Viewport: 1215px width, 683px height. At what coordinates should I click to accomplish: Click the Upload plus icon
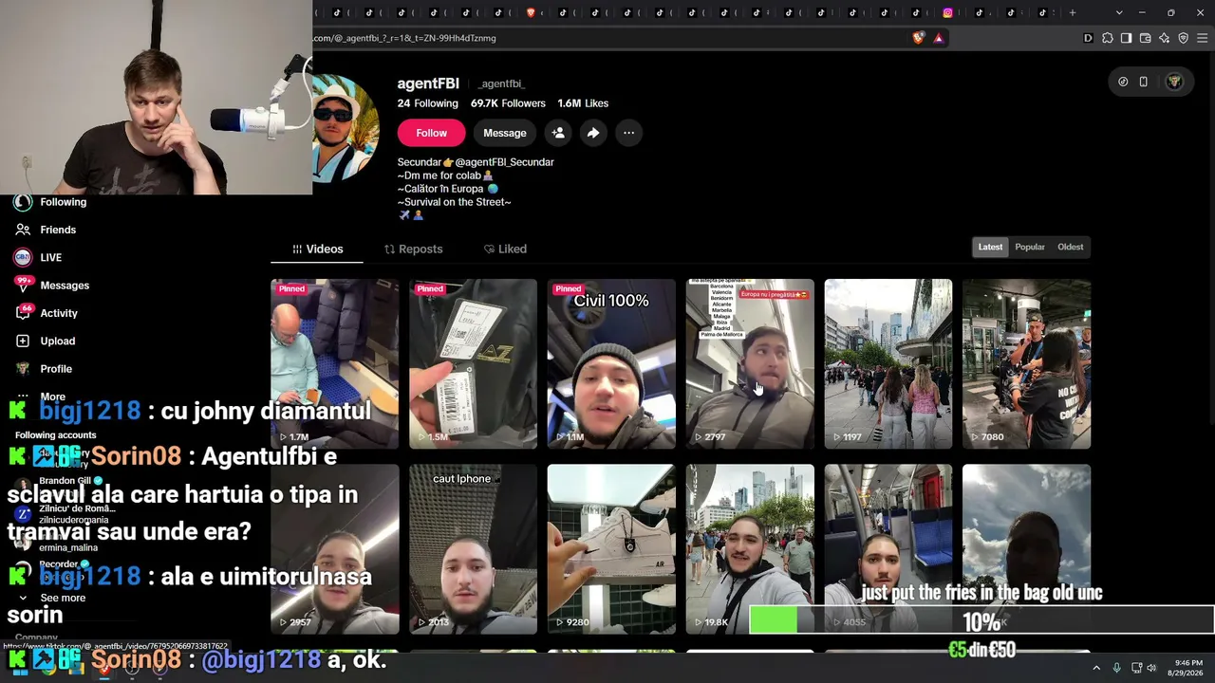[x=23, y=341]
